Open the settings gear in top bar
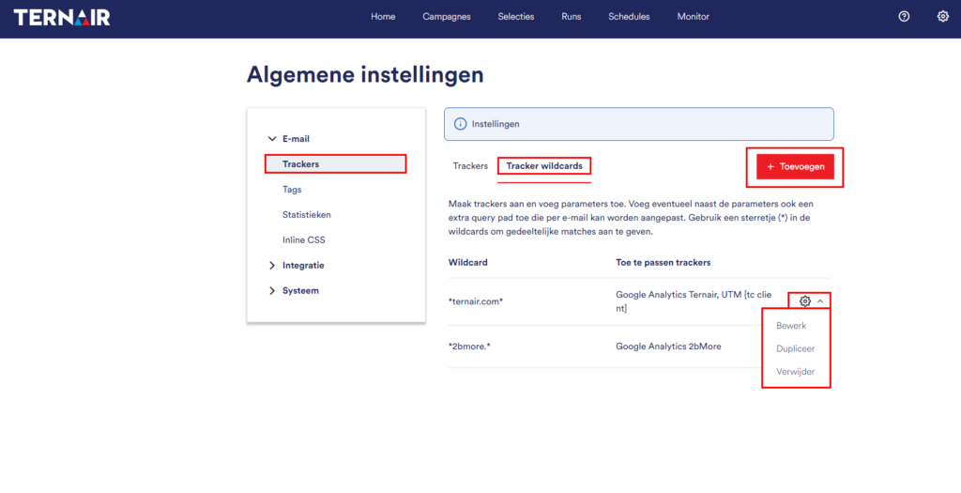 click(x=943, y=17)
